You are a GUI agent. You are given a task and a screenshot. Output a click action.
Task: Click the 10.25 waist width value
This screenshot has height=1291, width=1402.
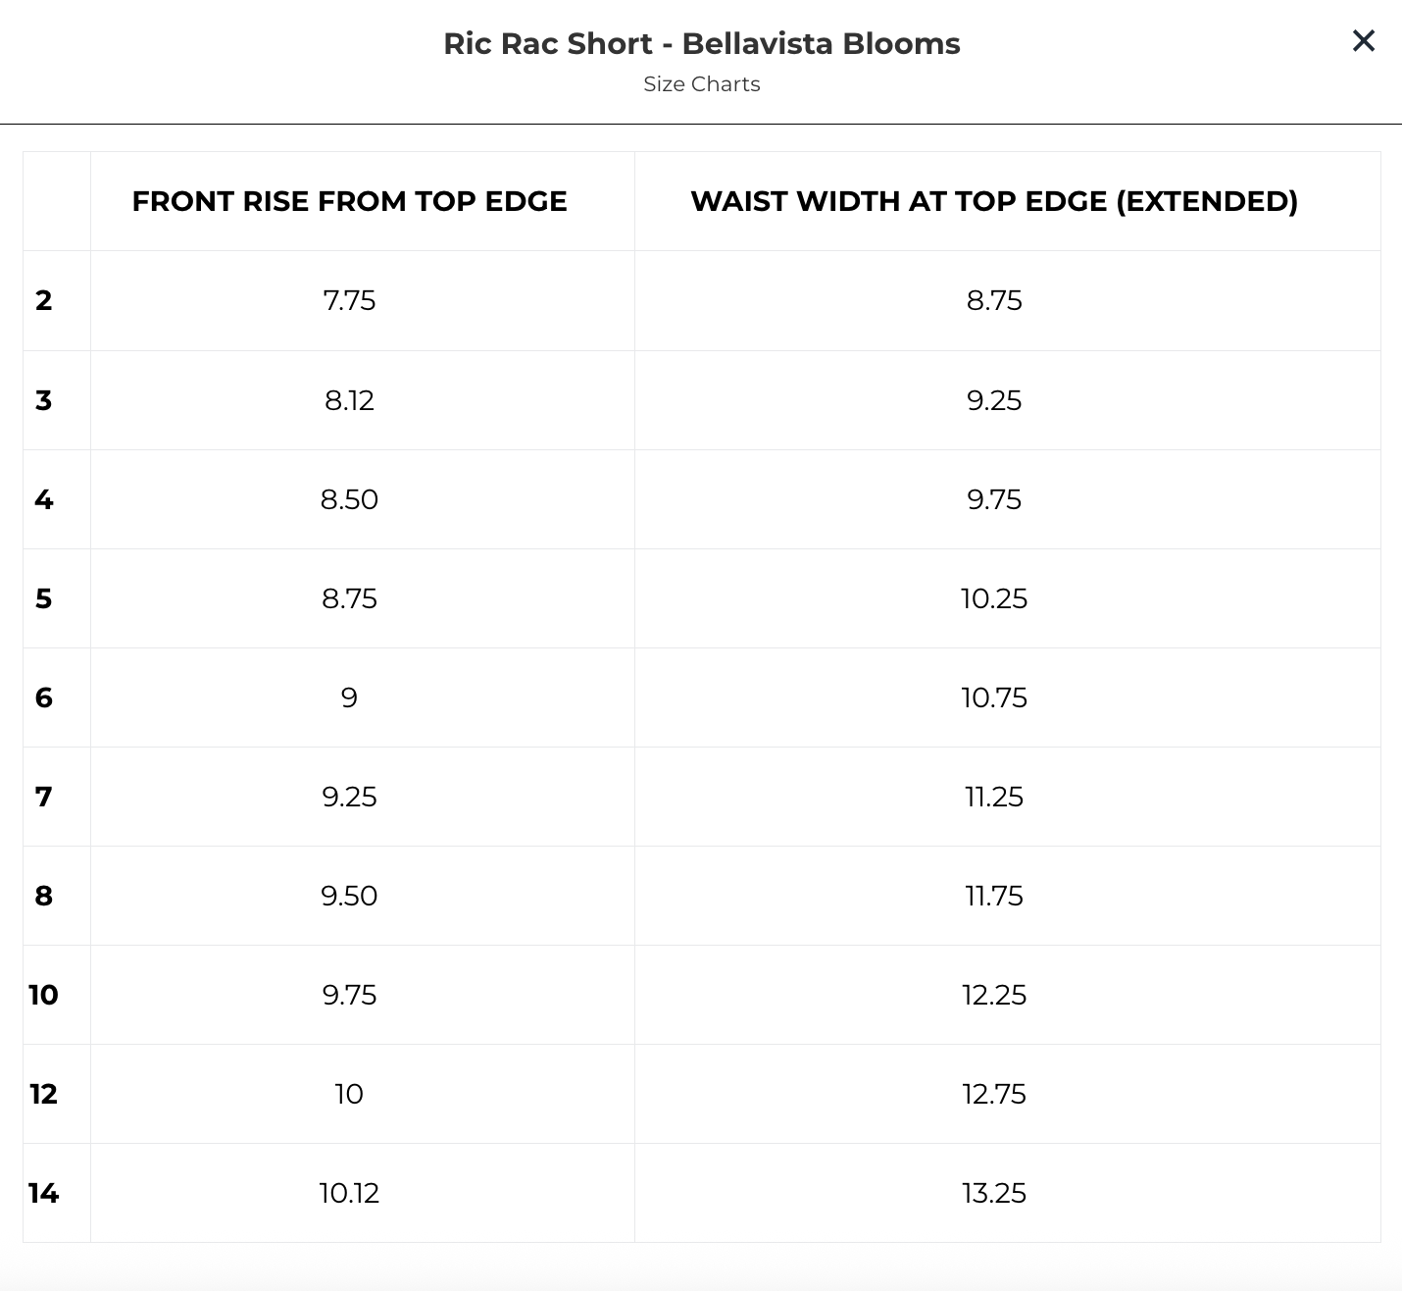click(994, 598)
